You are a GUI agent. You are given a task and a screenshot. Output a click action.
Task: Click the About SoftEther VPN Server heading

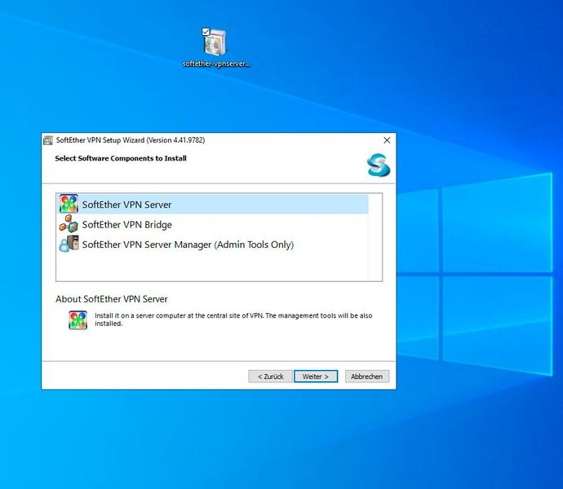click(112, 299)
